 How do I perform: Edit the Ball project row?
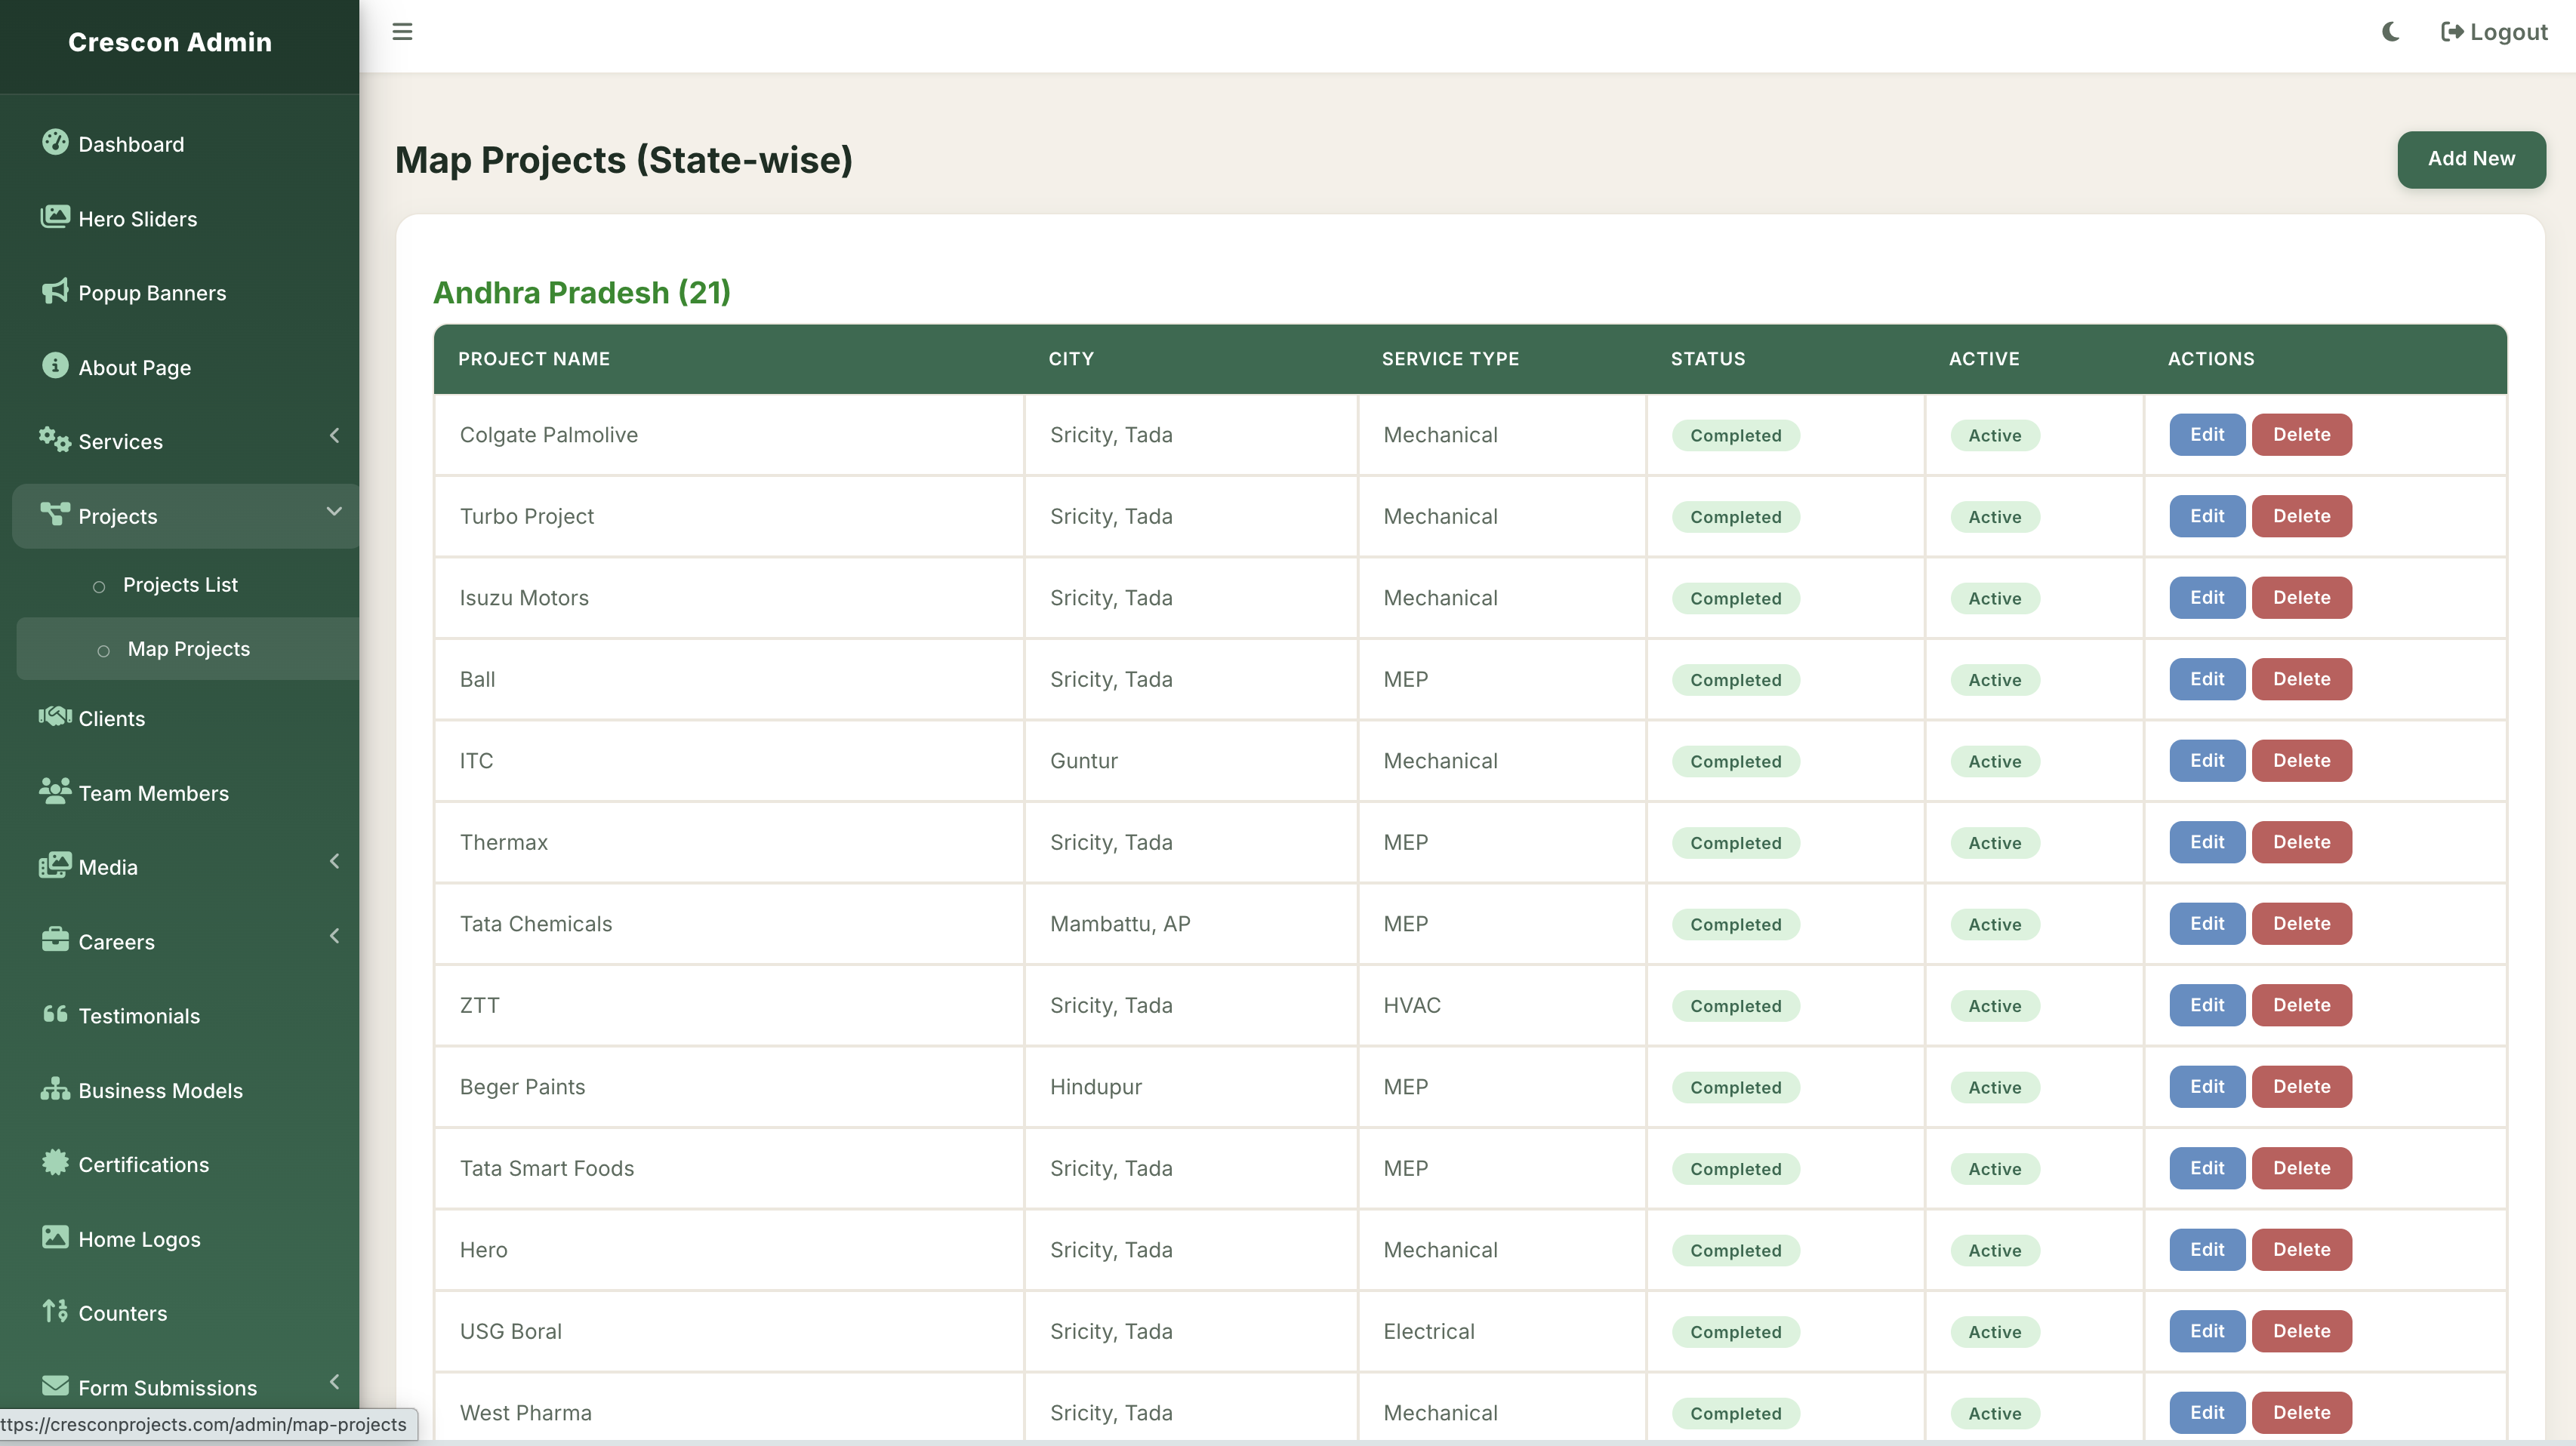(x=2207, y=679)
